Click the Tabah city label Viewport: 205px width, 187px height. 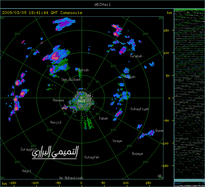pos(104,118)
